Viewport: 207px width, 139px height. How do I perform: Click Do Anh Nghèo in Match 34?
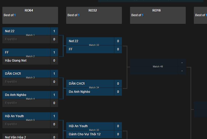click(x=79, y=92)
